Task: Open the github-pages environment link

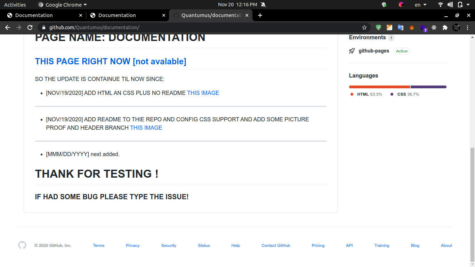Action: click(374, 51)
